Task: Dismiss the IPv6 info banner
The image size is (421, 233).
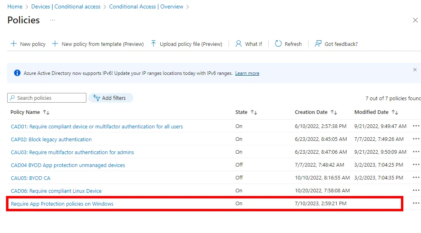Action: [x=415, y=70]
